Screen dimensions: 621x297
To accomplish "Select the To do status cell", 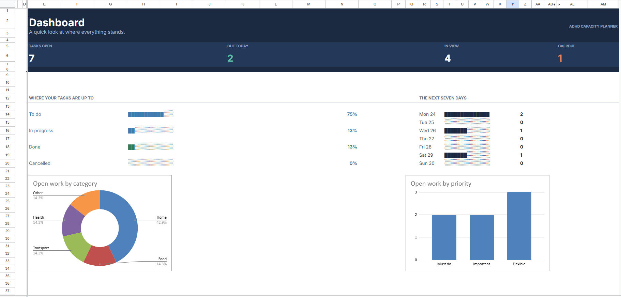I will coord(35,114).
